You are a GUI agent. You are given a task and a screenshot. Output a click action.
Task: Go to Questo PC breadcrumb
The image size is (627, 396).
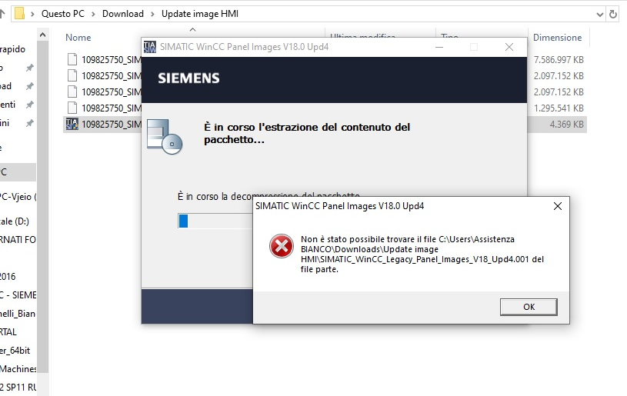65,14
